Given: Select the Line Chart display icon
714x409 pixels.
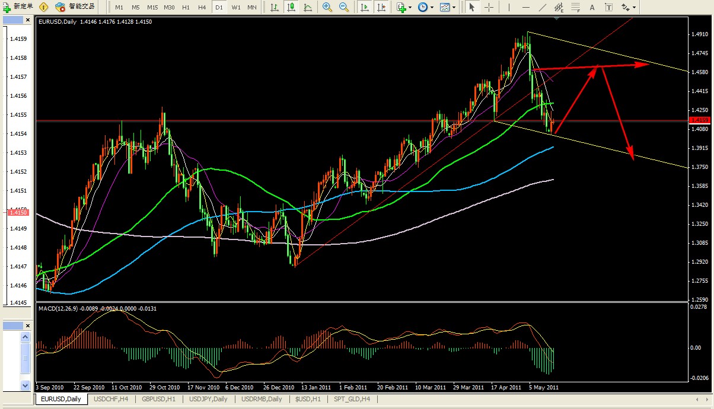Looking at the screenshot, I should (x=308, y=7).
